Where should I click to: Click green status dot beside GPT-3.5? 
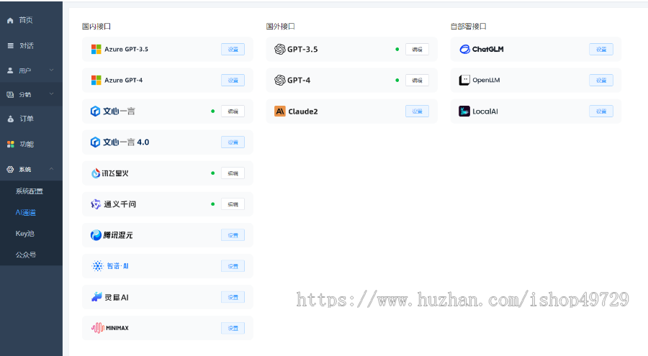[x=397, y=49]
